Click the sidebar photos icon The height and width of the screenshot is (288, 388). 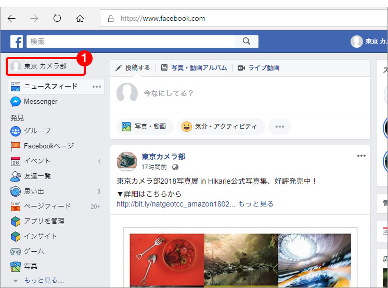(15, 267)
